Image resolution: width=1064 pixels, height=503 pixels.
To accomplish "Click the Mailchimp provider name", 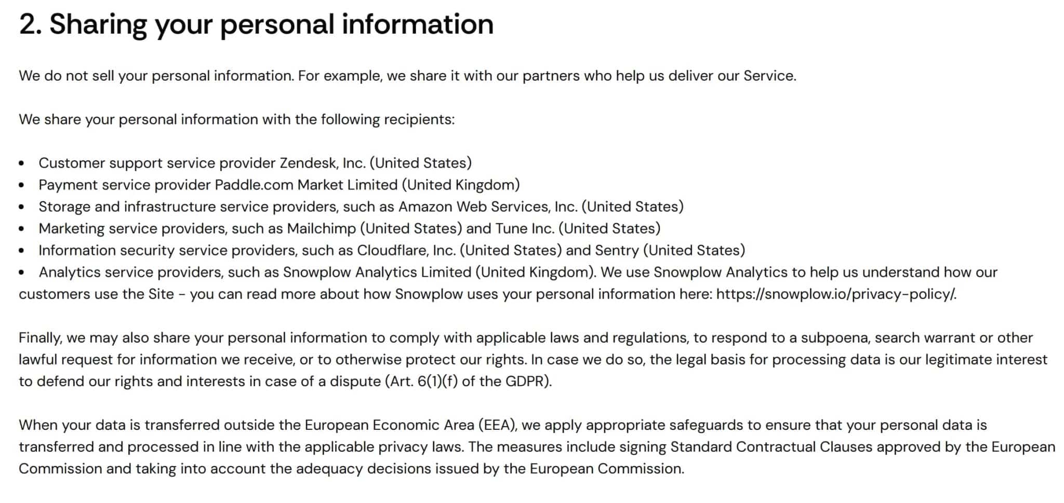I will pyautogui.click(x=321, y=228).
